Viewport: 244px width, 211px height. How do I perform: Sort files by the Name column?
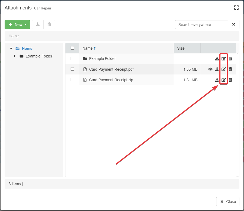88,48
